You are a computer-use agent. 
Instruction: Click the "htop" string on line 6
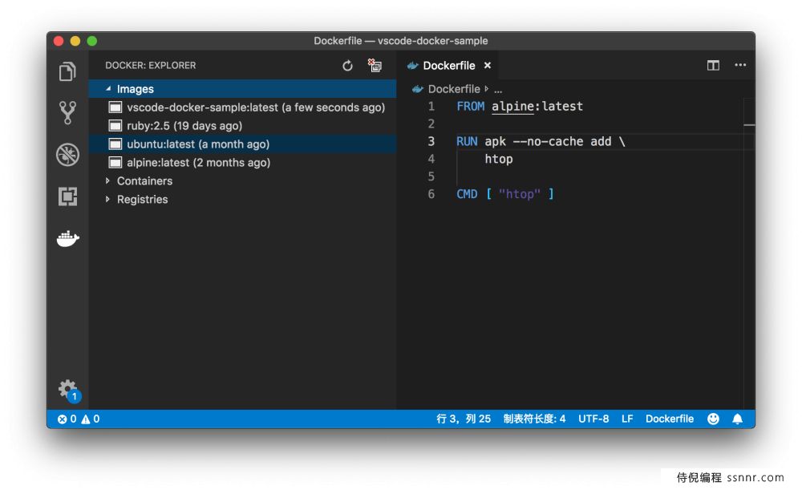(x=519, y=194)
